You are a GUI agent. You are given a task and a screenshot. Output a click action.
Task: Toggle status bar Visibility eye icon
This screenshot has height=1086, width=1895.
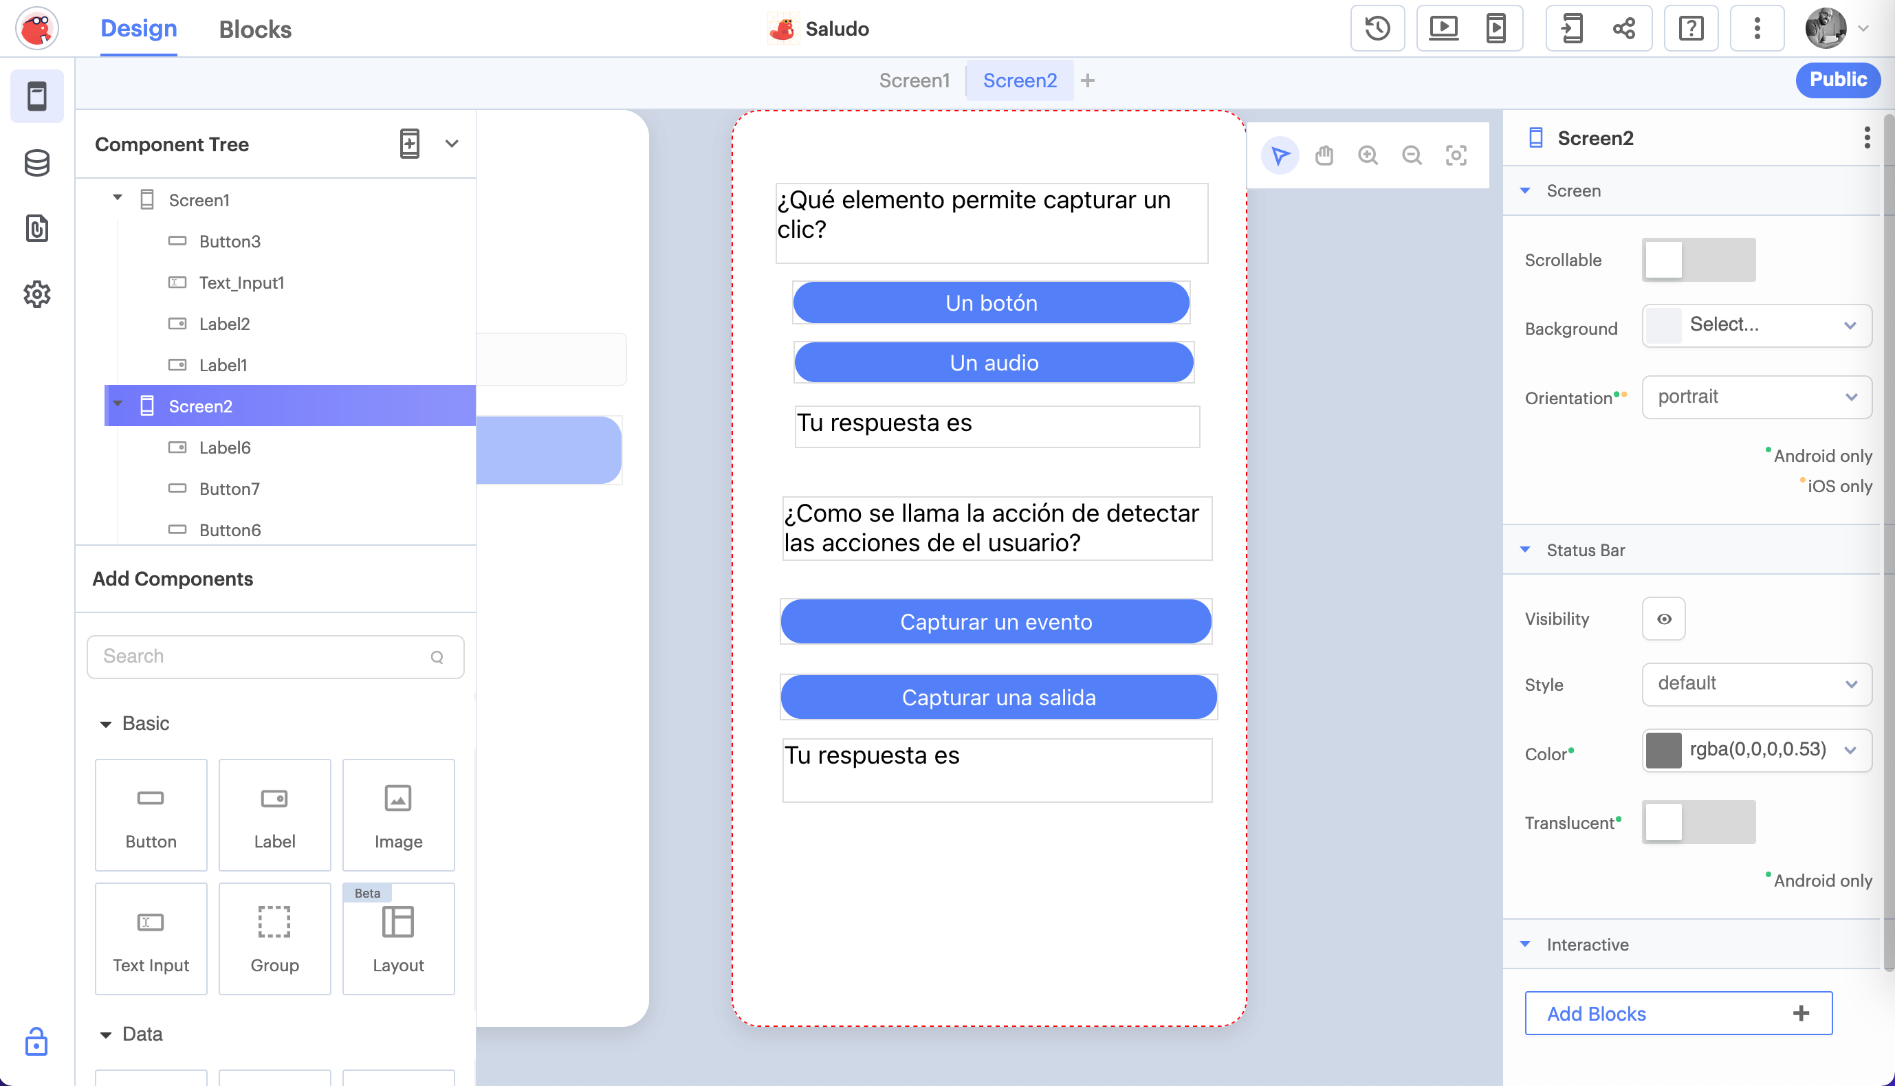click(x=1664, y=619)
